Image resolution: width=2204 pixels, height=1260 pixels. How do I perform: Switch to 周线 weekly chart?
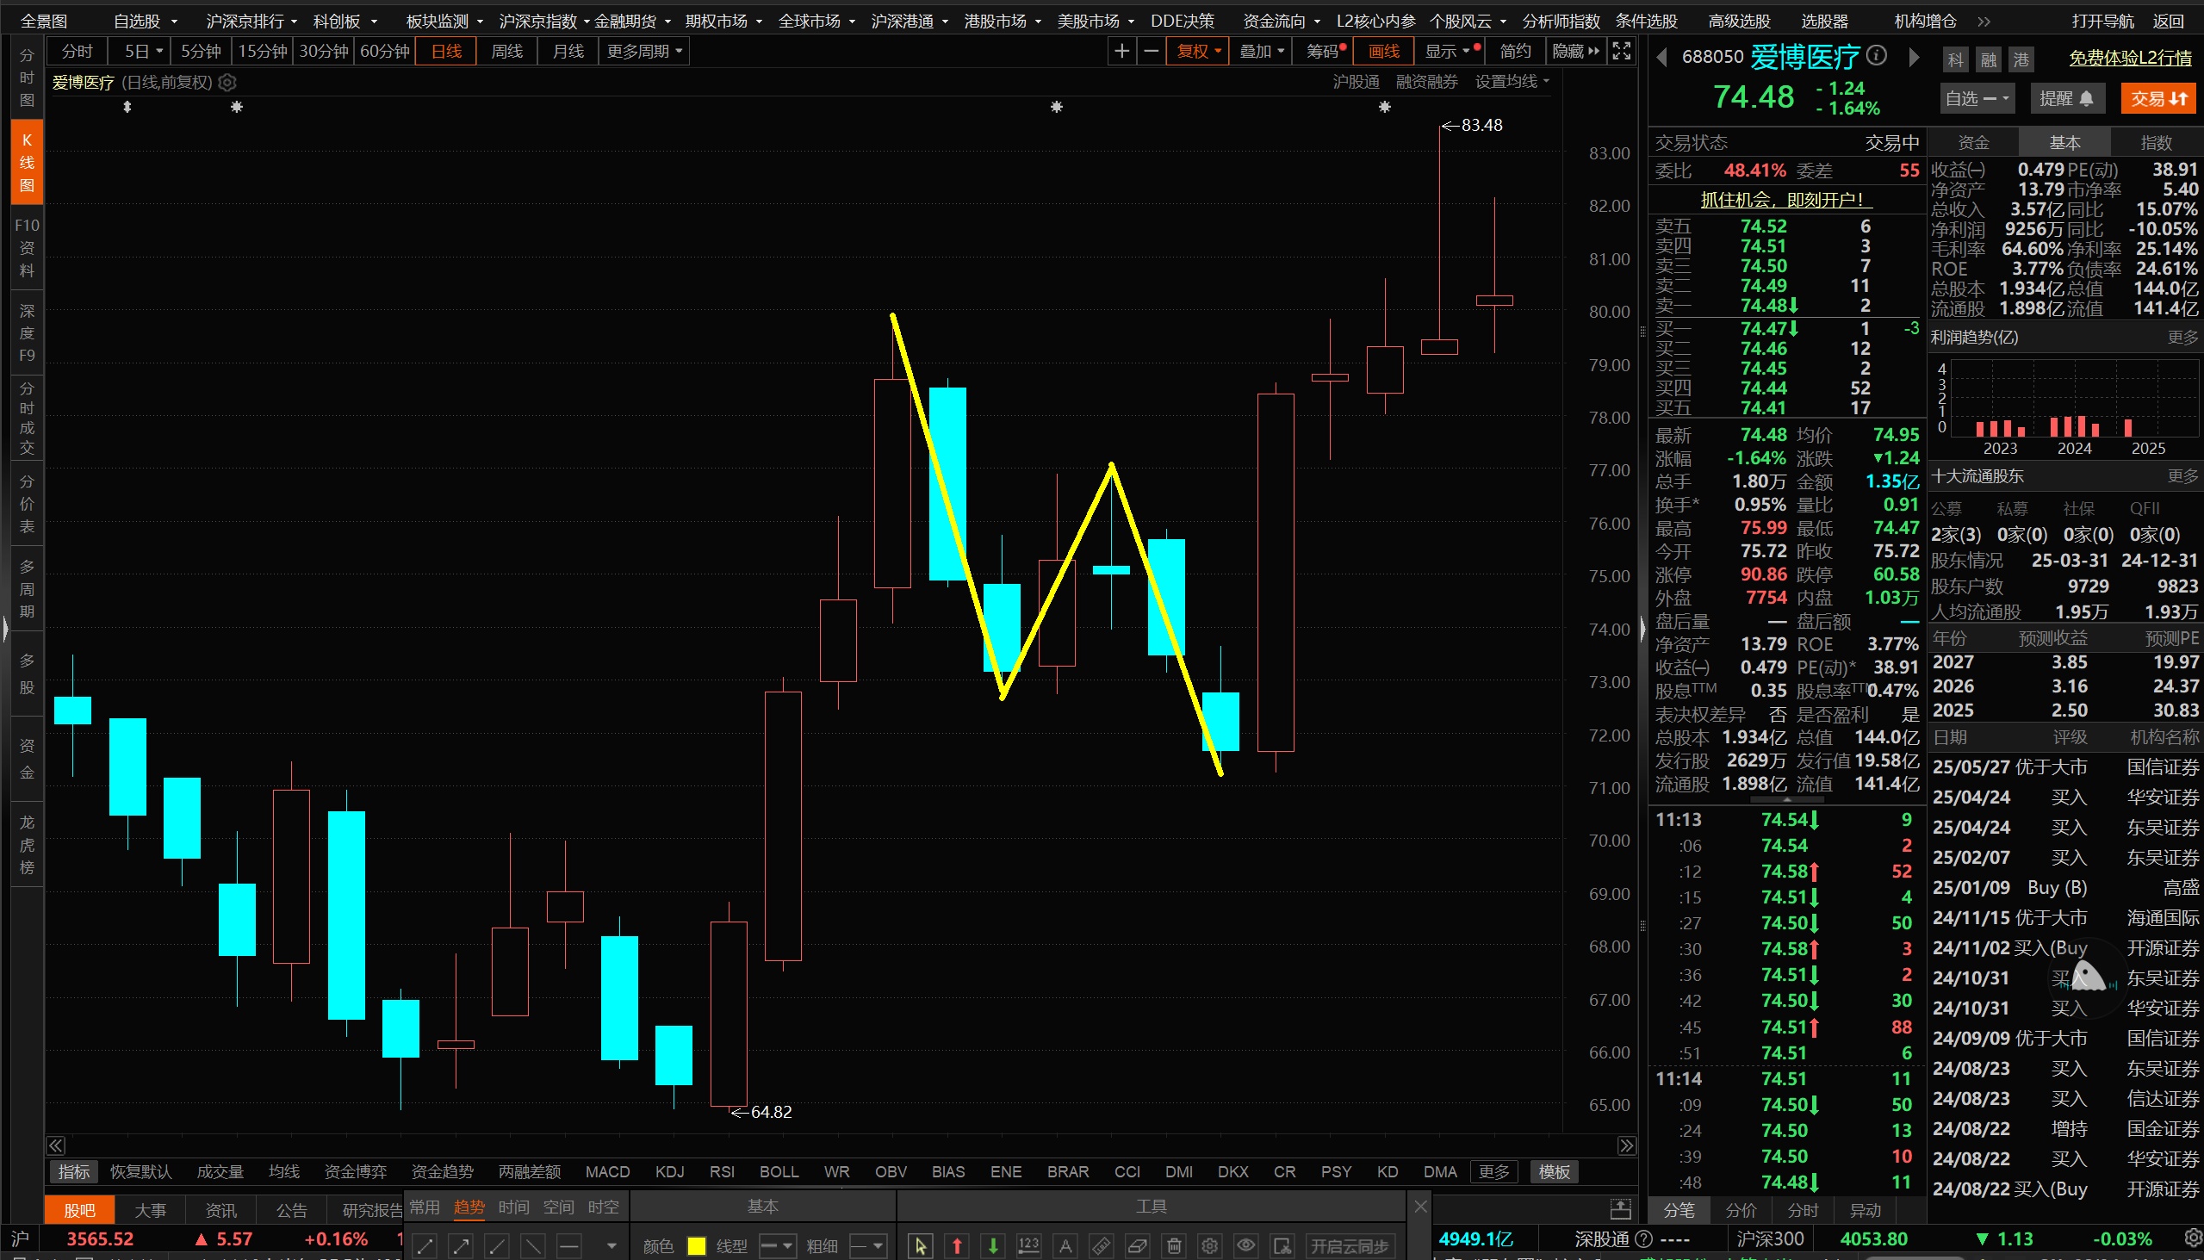click(x=506, y=51)
